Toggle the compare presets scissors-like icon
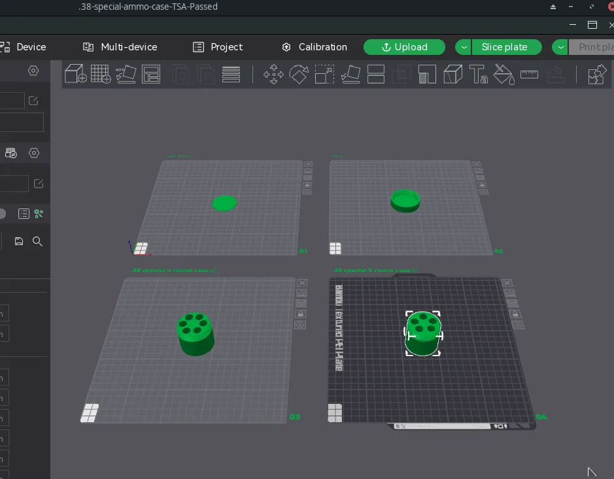This screenshot has width=614, height=479. [x=39, y=214]
